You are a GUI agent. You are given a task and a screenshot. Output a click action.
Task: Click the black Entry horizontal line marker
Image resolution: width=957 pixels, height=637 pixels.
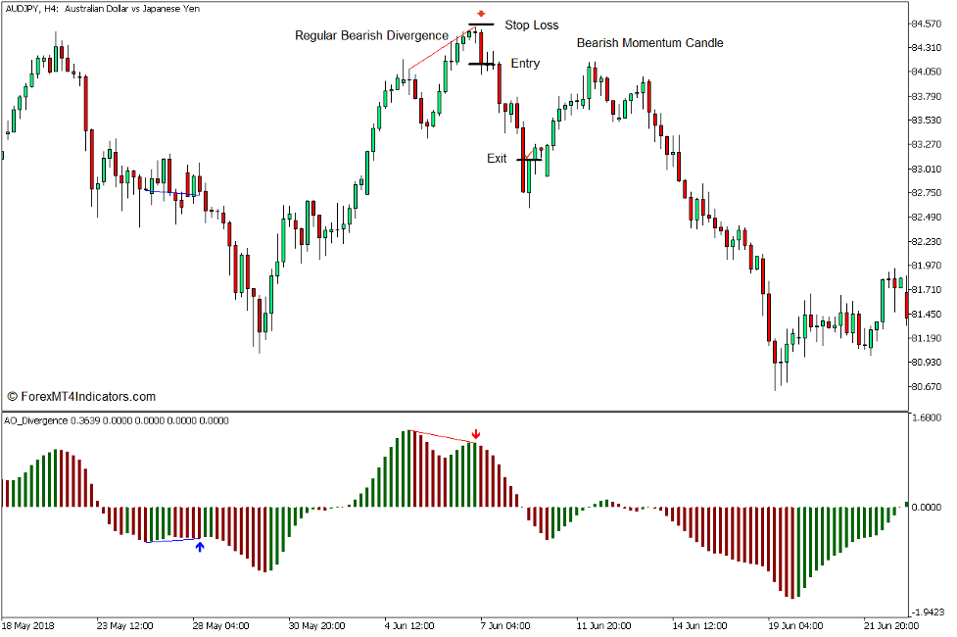point(483,64)
